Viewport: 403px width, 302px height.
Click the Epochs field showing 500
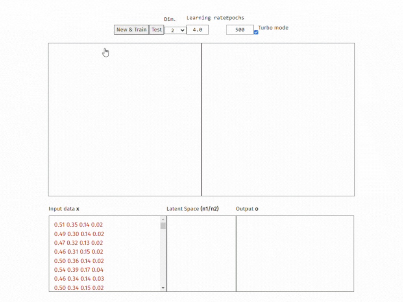[240, 30]
